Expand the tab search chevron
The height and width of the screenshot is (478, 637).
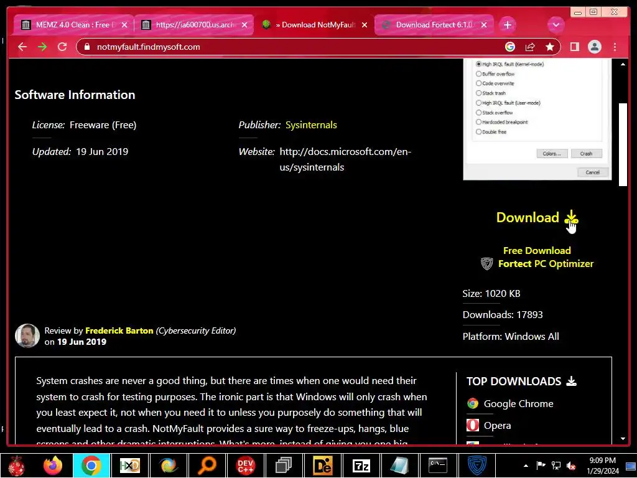coord(556,25)
